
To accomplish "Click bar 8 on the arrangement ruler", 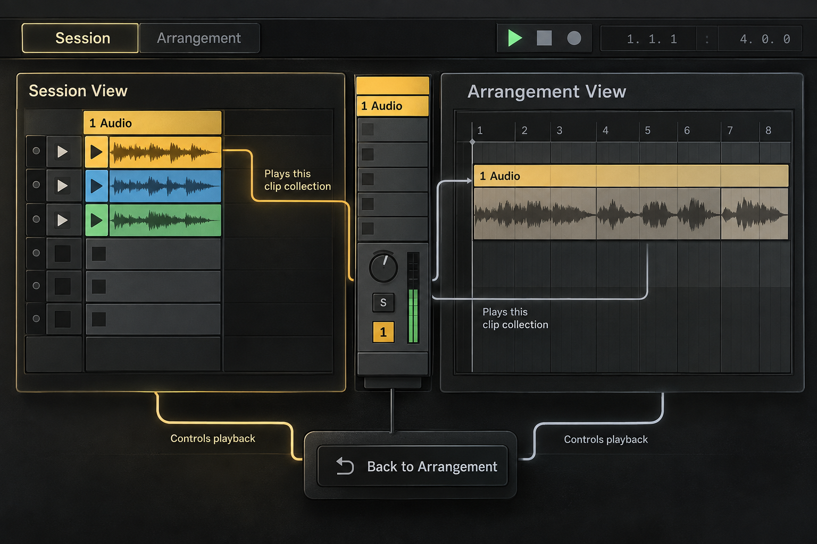I will pos(768,130).
